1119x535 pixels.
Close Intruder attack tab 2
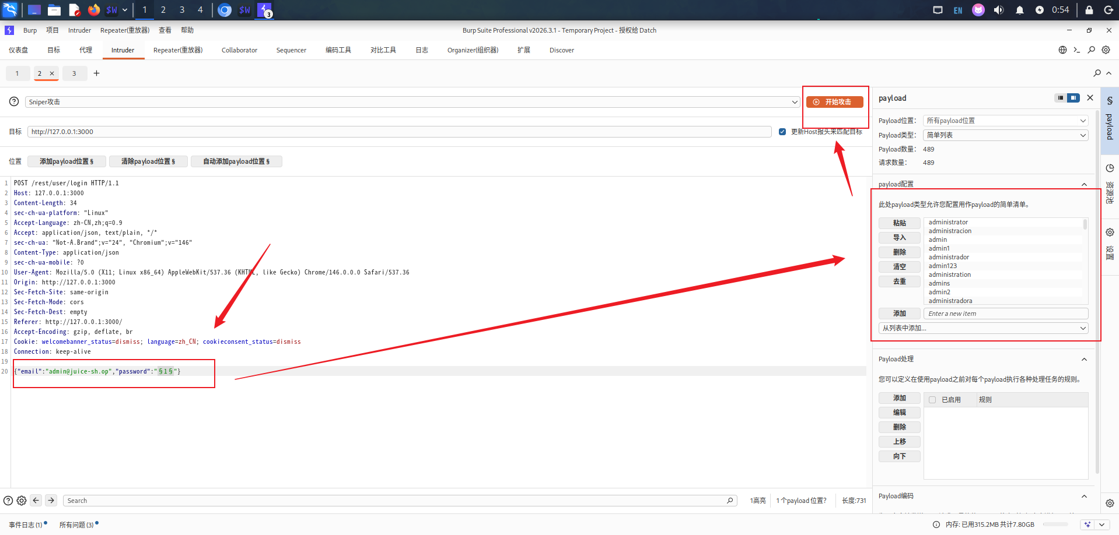(x=52, y=73)
